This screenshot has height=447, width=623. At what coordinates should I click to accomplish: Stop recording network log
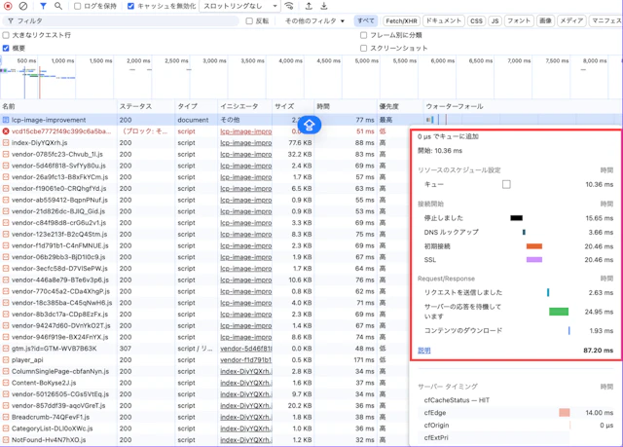point(8,6)
